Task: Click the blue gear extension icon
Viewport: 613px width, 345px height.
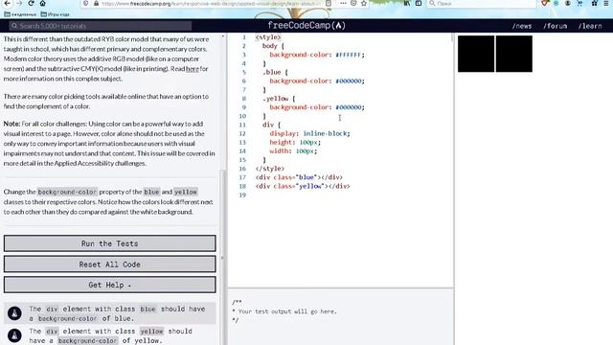Action: (556, 3)
